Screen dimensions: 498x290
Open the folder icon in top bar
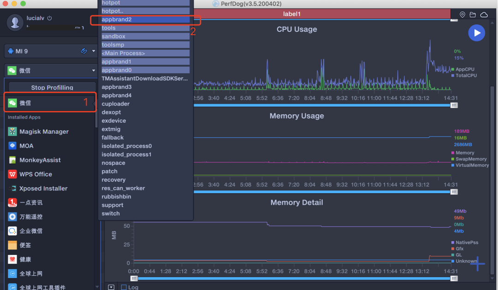[473, 15]
